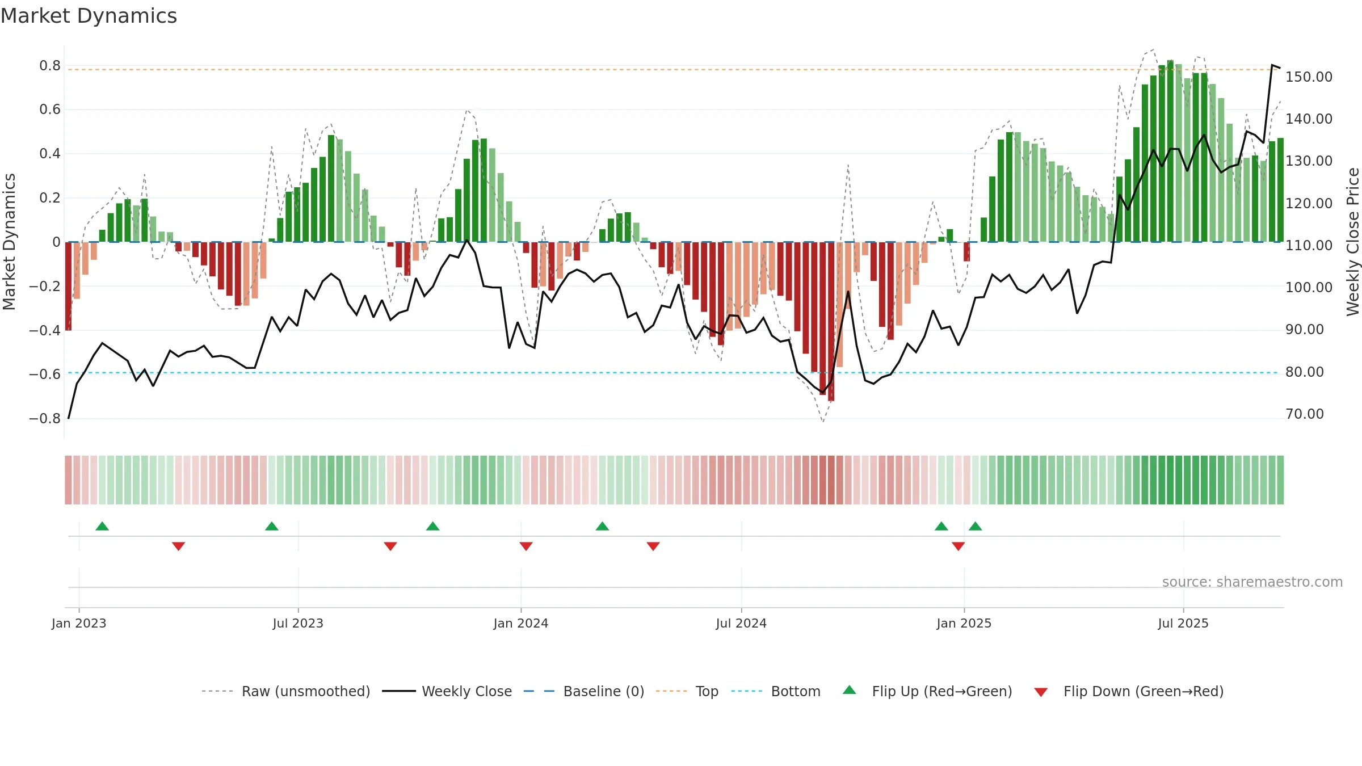The height and width of the screenshot is (766, 1362).
Task: Click the 0.2 tick on the left axis
Action: (50, 198)
